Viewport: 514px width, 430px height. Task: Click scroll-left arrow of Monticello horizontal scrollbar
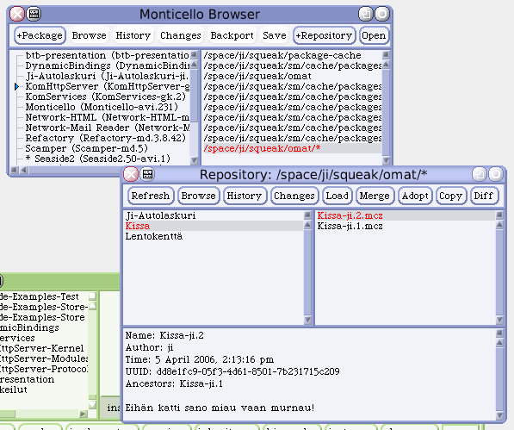[24, 170]
